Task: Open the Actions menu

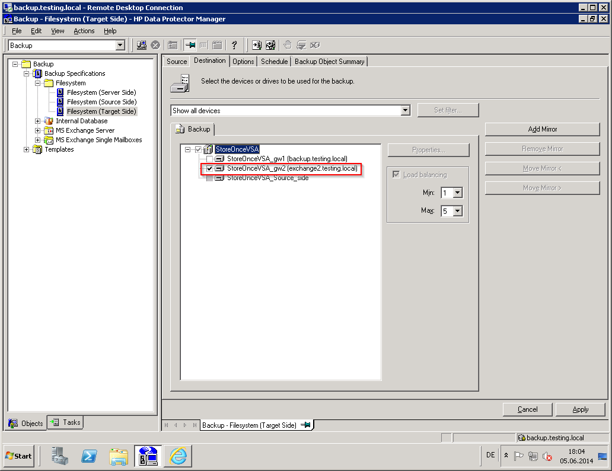Action: [x=84, y=31]
